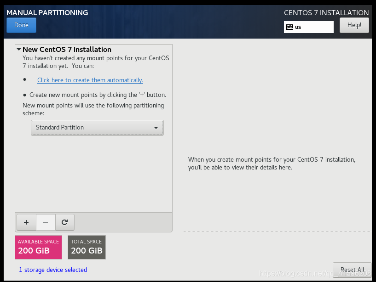Add a mount point with plus button

[26, 222]
